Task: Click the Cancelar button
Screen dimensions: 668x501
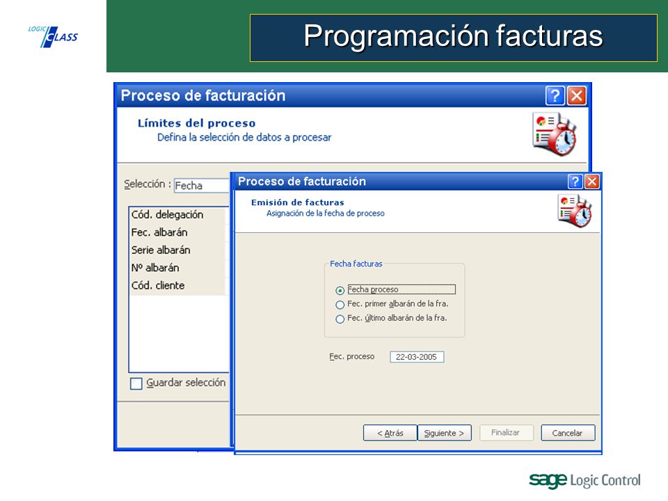Action: [x=568, y=433]
